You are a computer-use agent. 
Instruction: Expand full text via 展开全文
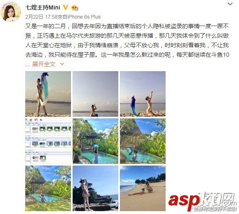click(44, 64)
